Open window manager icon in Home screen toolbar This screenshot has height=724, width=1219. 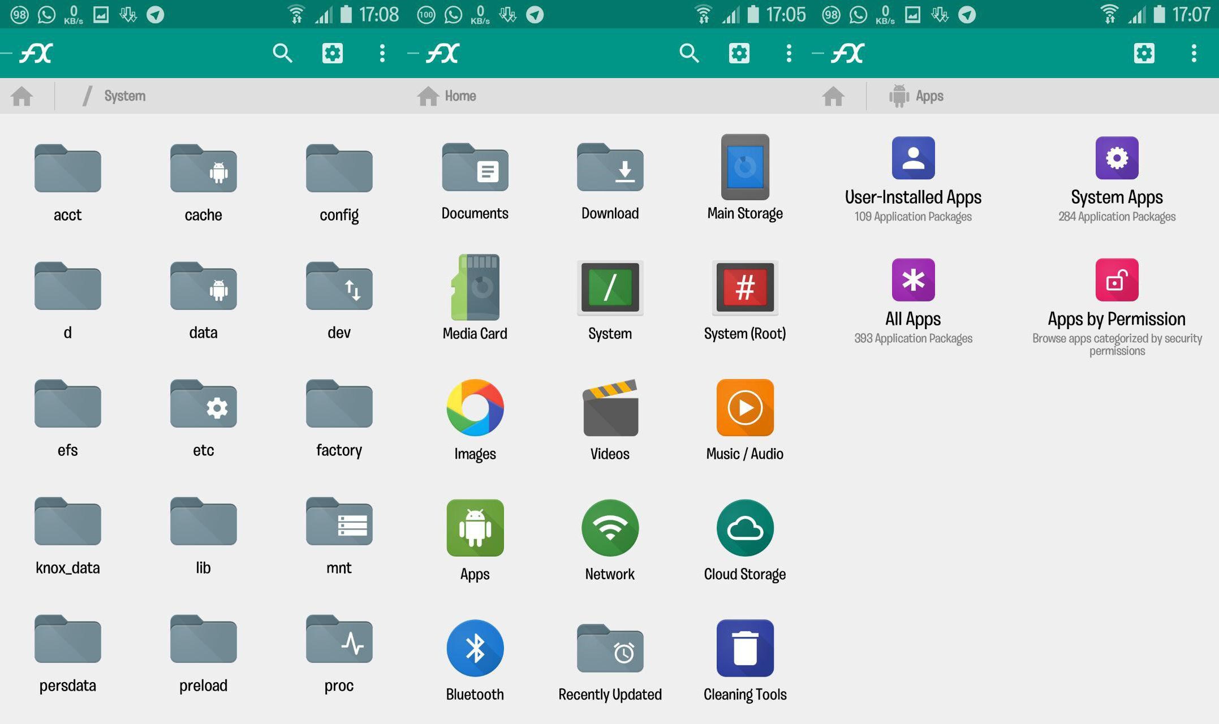pos(739,53)
